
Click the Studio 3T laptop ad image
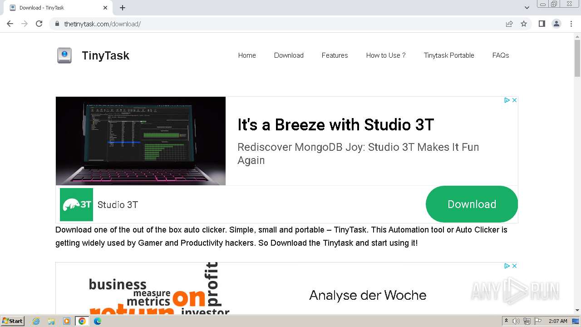click(x=141, y=141)
